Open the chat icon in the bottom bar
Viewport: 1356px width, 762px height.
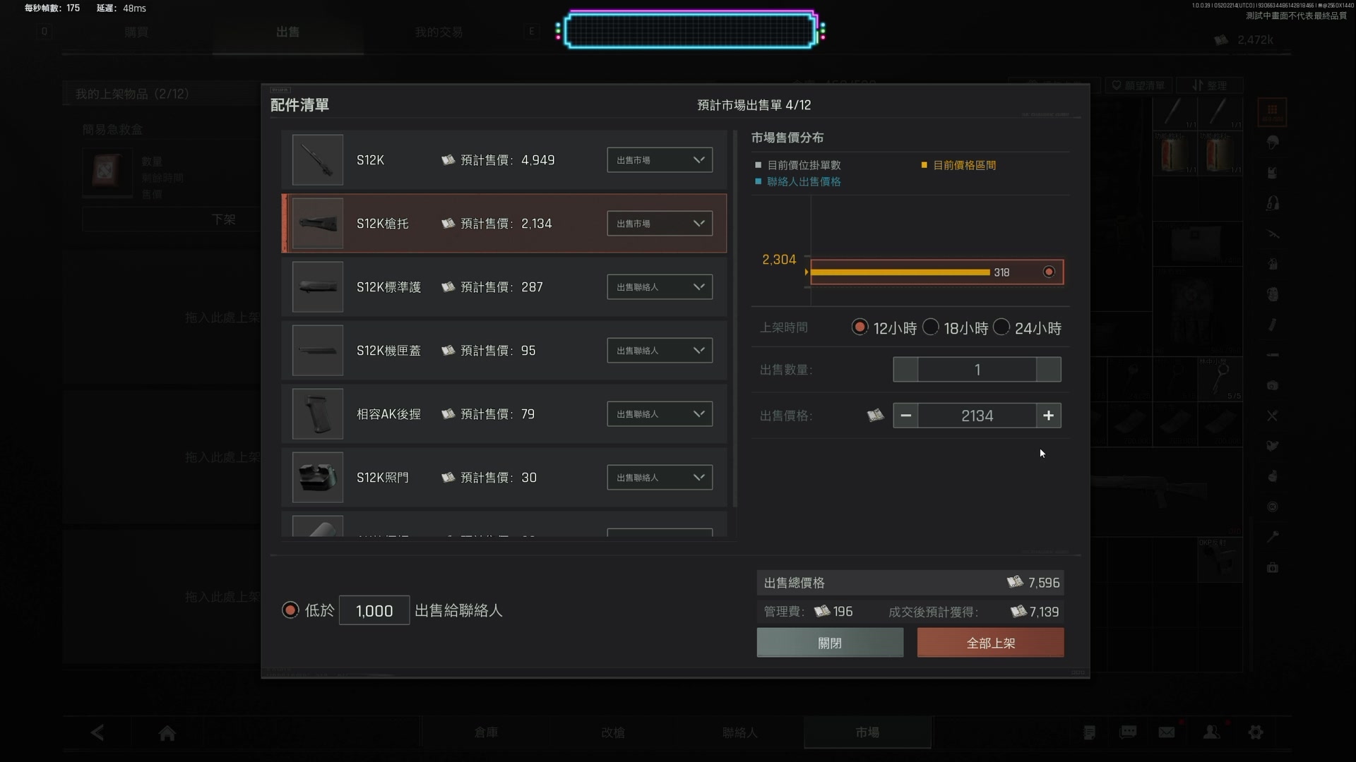pyautogui.click(x=1129, y=732)
